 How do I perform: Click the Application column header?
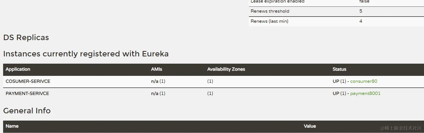point(18,69)
